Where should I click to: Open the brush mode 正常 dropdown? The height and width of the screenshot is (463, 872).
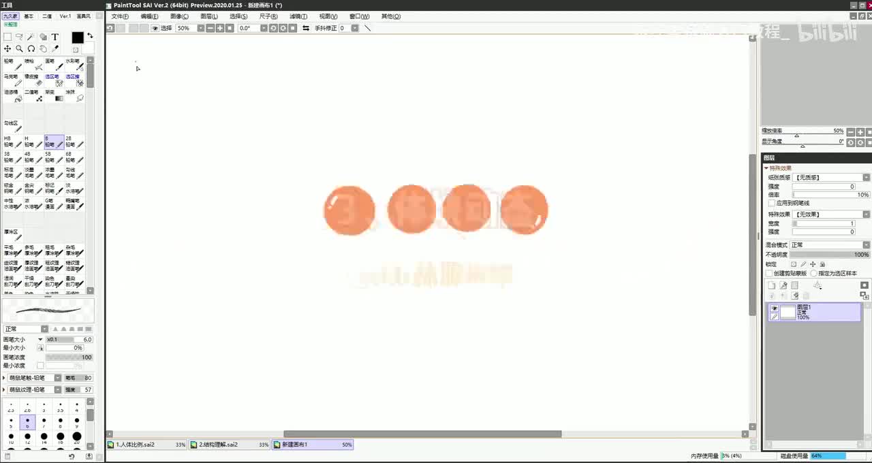click(x=44, y=329)
